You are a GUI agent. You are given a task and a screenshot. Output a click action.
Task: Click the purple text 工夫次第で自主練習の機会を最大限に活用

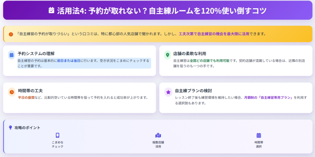click(214, 34)
